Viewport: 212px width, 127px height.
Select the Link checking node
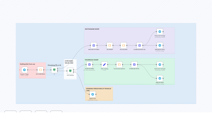coord(70,71)
